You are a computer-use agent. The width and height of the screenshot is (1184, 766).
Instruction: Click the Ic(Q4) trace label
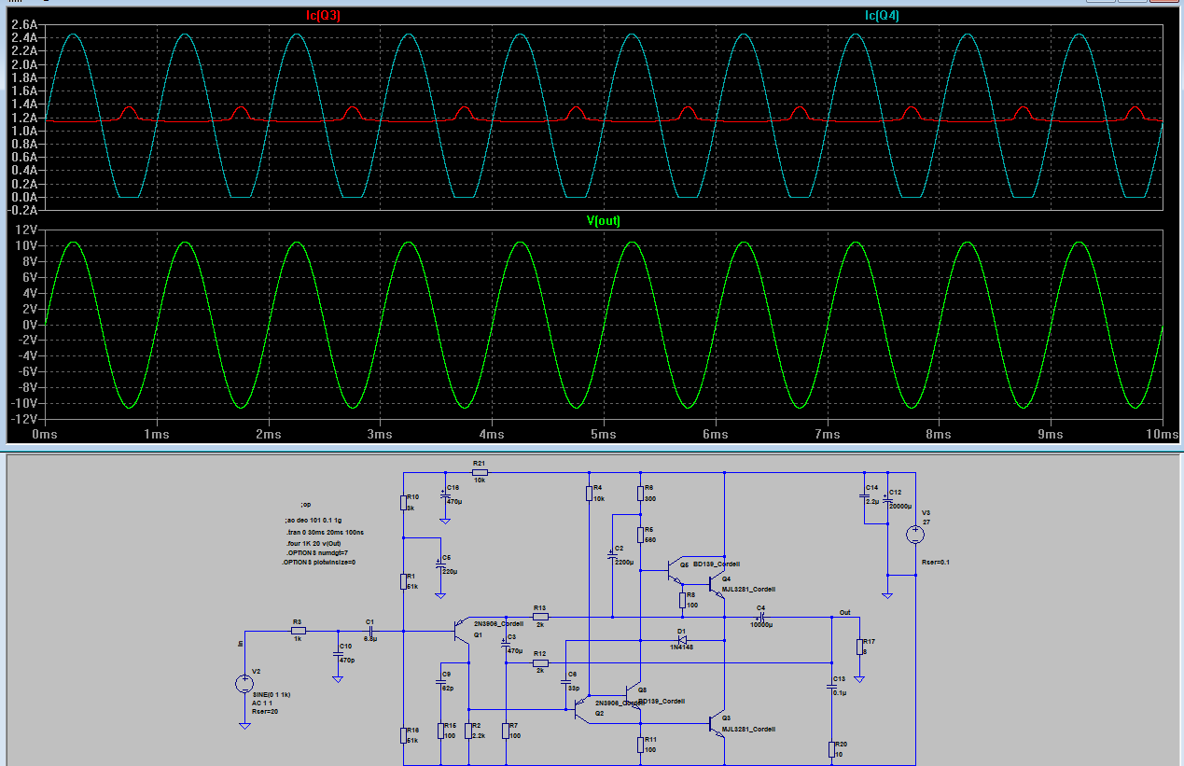882,15
